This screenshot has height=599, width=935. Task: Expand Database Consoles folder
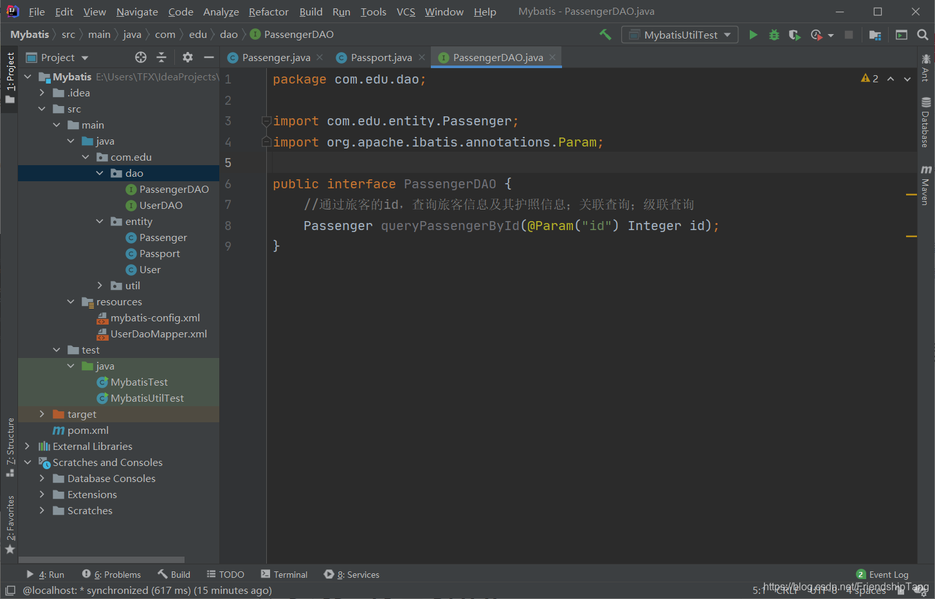pyautogui.click(x=42, y=478)
